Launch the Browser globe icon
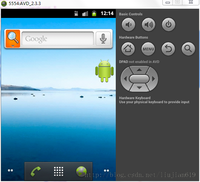Screen dimensions: 200x182 click(x=81, y=171)
